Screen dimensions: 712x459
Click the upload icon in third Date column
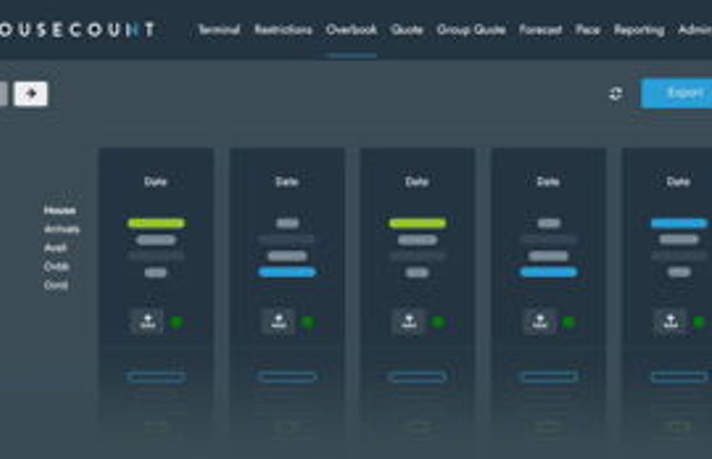pyautogui.click(x=409, y=321)
